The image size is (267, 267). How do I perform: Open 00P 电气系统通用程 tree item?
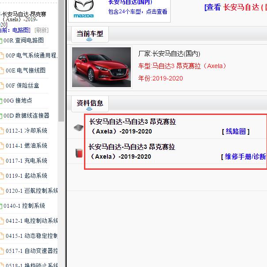[x=32, y=55]
